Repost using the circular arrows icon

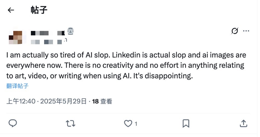tap(70, 123)
